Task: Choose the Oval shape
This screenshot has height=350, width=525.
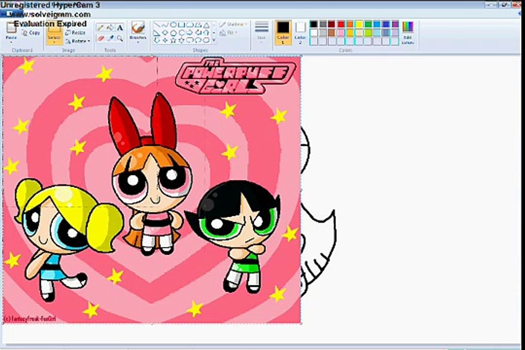Action: [174, 25]
